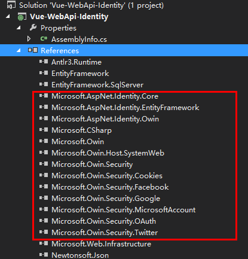Click the reference icon beside Antlr3.Runtime
Screen dimensions: 248x259
44,62
